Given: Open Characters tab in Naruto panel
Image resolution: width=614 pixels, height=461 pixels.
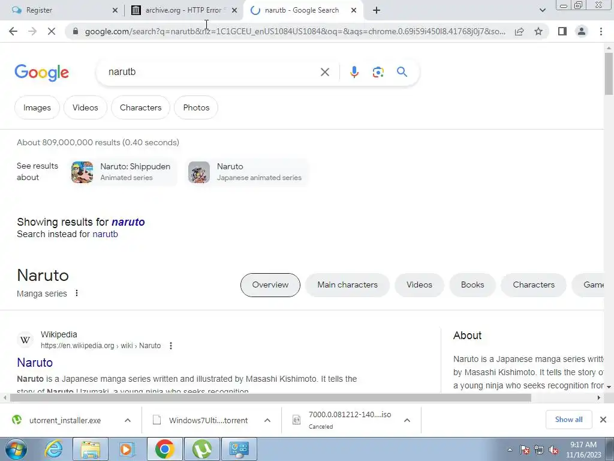Looking at the screenshot, I should point(534,285).
